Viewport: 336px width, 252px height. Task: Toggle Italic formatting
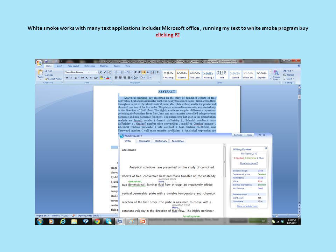pos(71,78)
